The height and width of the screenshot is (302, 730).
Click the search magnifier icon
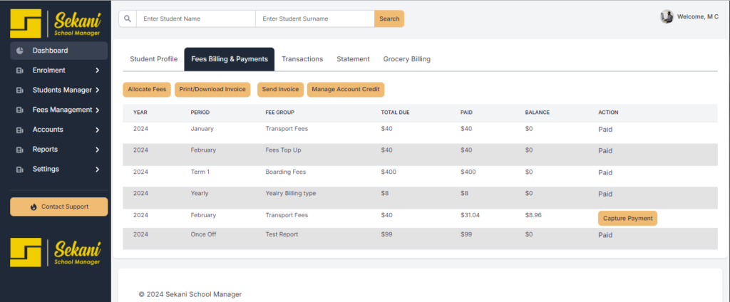(x=128, y=19)
